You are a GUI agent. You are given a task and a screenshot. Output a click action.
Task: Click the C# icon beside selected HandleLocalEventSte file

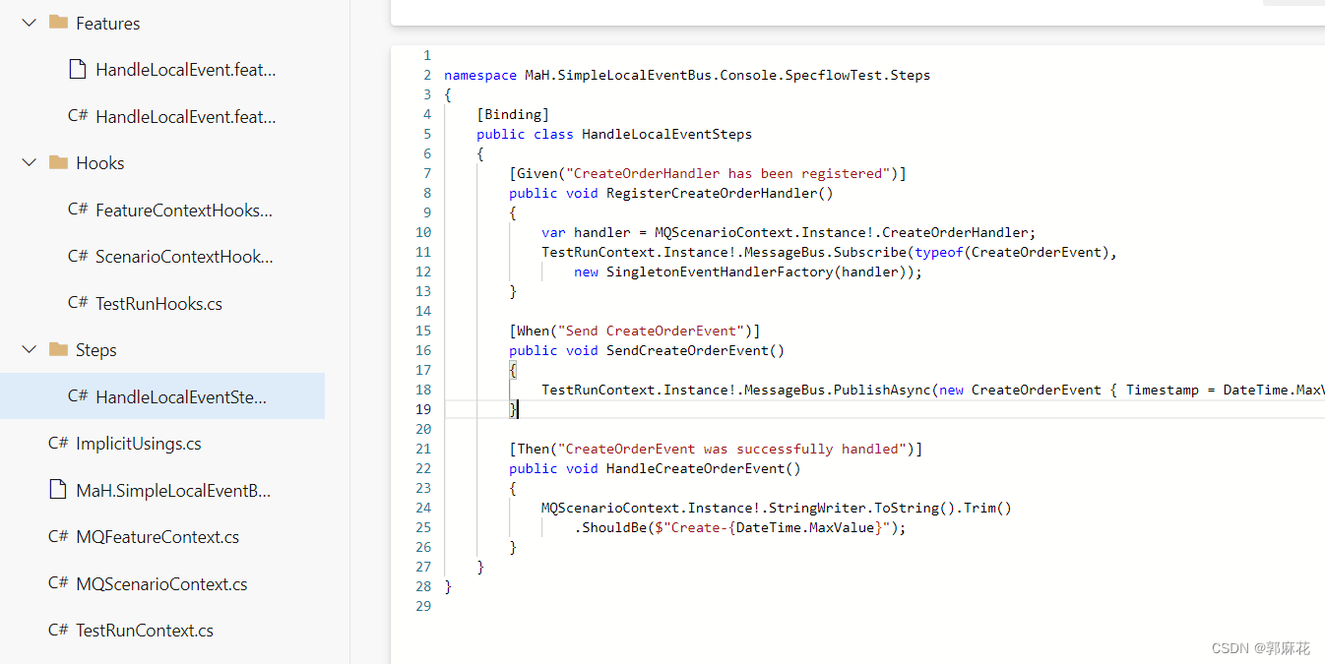pyautogui.click(x=78, y=395)
